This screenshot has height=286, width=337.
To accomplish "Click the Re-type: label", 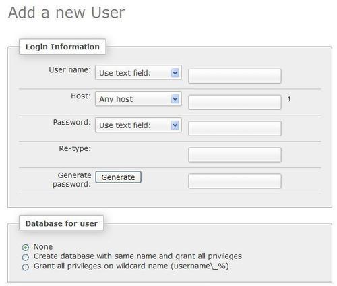I will tap(75, 148).
